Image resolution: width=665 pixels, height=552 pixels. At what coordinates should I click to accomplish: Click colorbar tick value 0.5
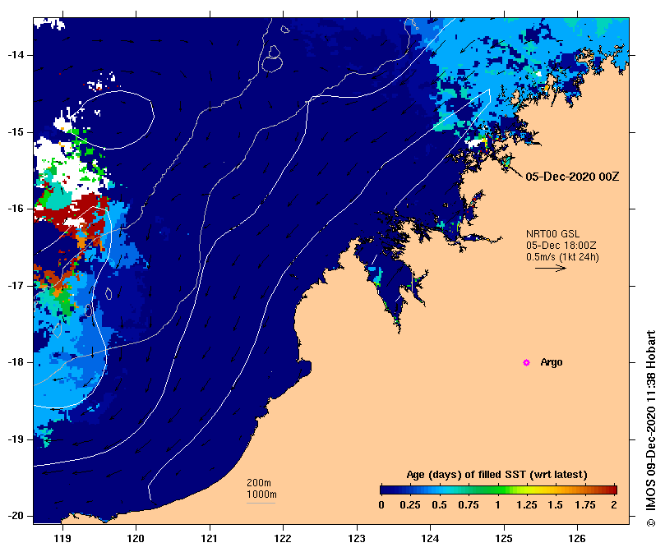[439, 505]
